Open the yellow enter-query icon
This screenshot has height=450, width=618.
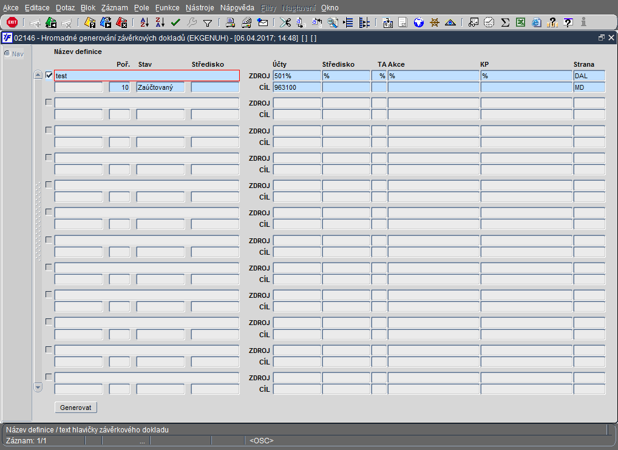(90, 23)
